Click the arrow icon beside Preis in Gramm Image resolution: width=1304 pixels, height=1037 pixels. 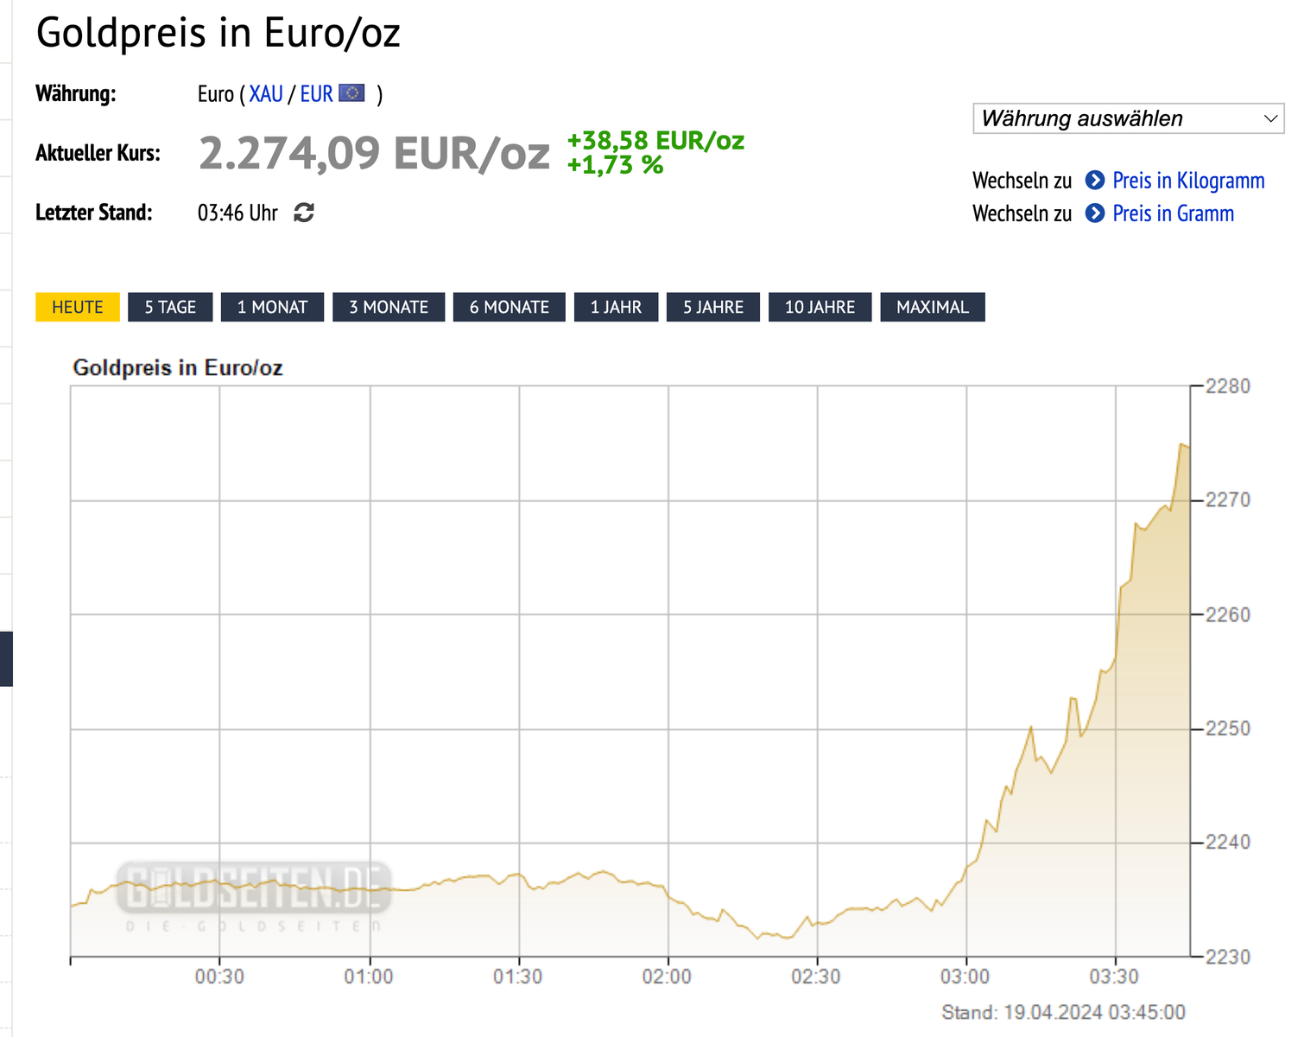(x=1095, y=213)
